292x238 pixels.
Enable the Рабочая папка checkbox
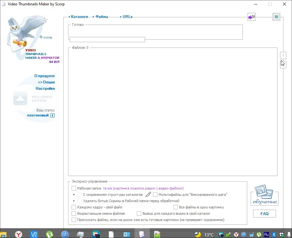(74, 188)
